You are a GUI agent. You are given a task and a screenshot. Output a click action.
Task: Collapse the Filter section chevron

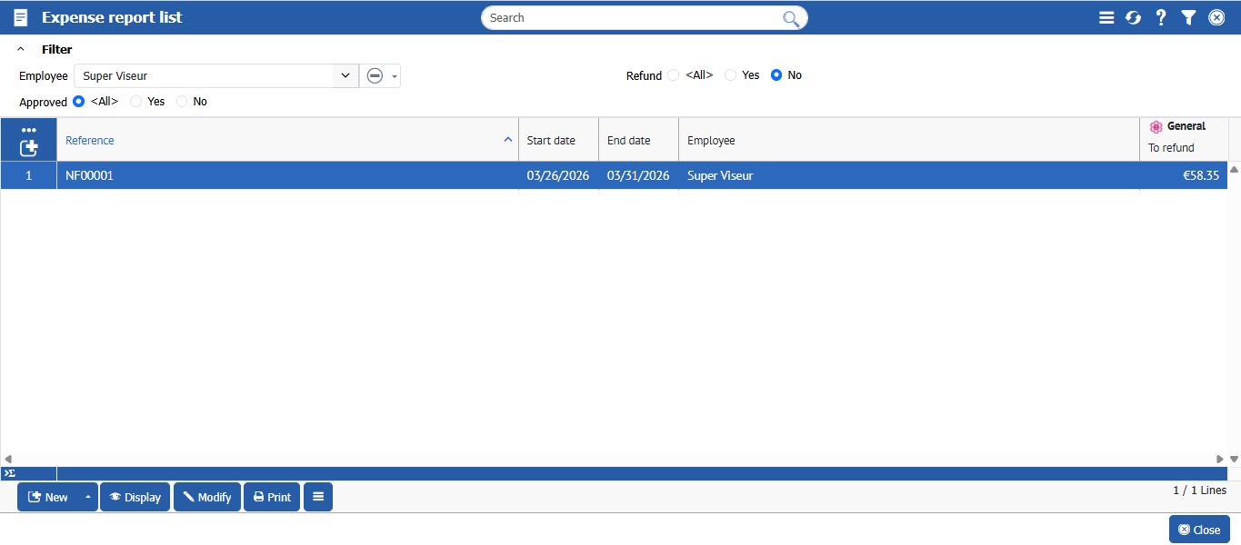[x=21, y=50]
